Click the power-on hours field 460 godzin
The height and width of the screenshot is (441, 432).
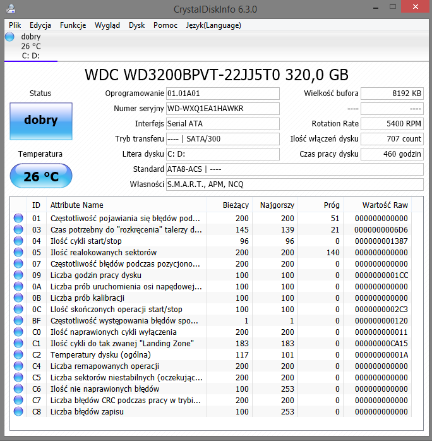click(x=392, y=154)
